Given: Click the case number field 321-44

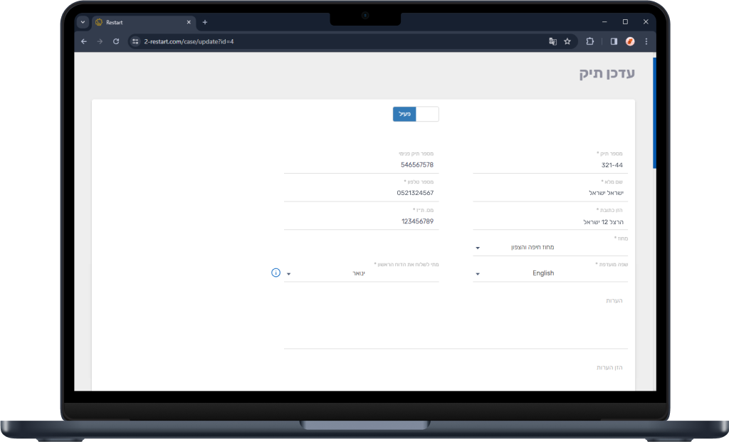Looking at the screenshot, I should tap(550, 165).
